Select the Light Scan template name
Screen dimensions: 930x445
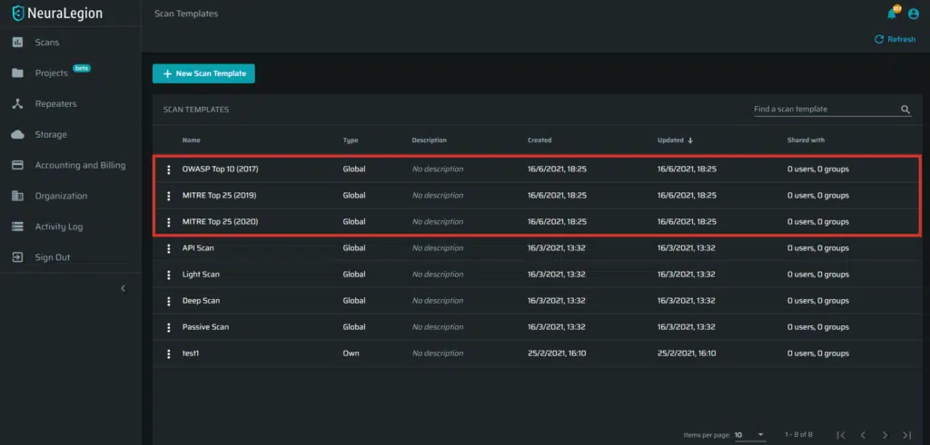coord(201,275)
